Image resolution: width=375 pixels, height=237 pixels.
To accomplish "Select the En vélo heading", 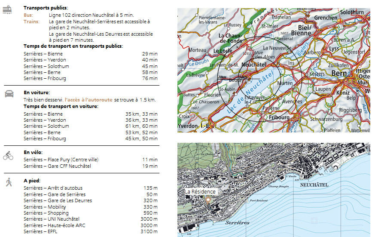I will [x=33, y=152].
